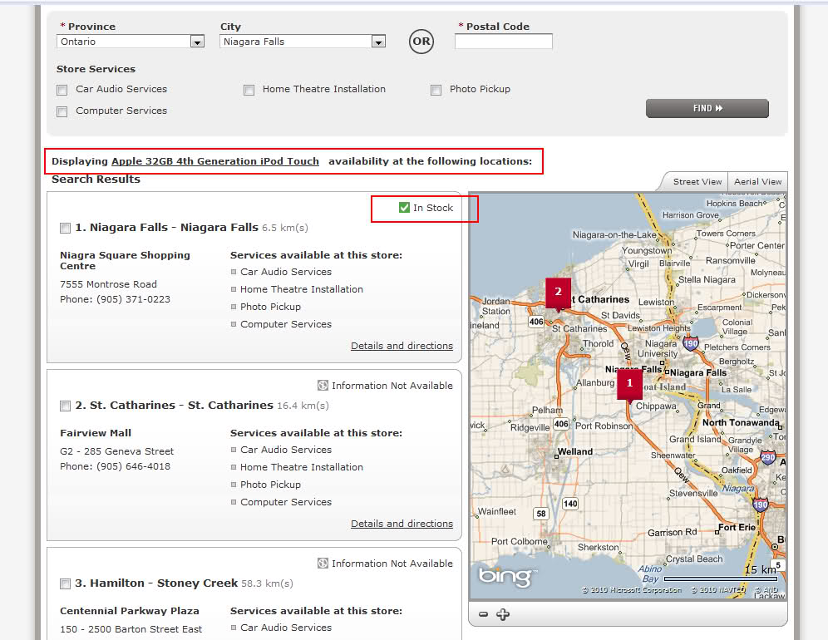Image resolution: width=828 pixels, height=640 pixels.
Task: Open the Province dropdown
Action: click(197, 42)
